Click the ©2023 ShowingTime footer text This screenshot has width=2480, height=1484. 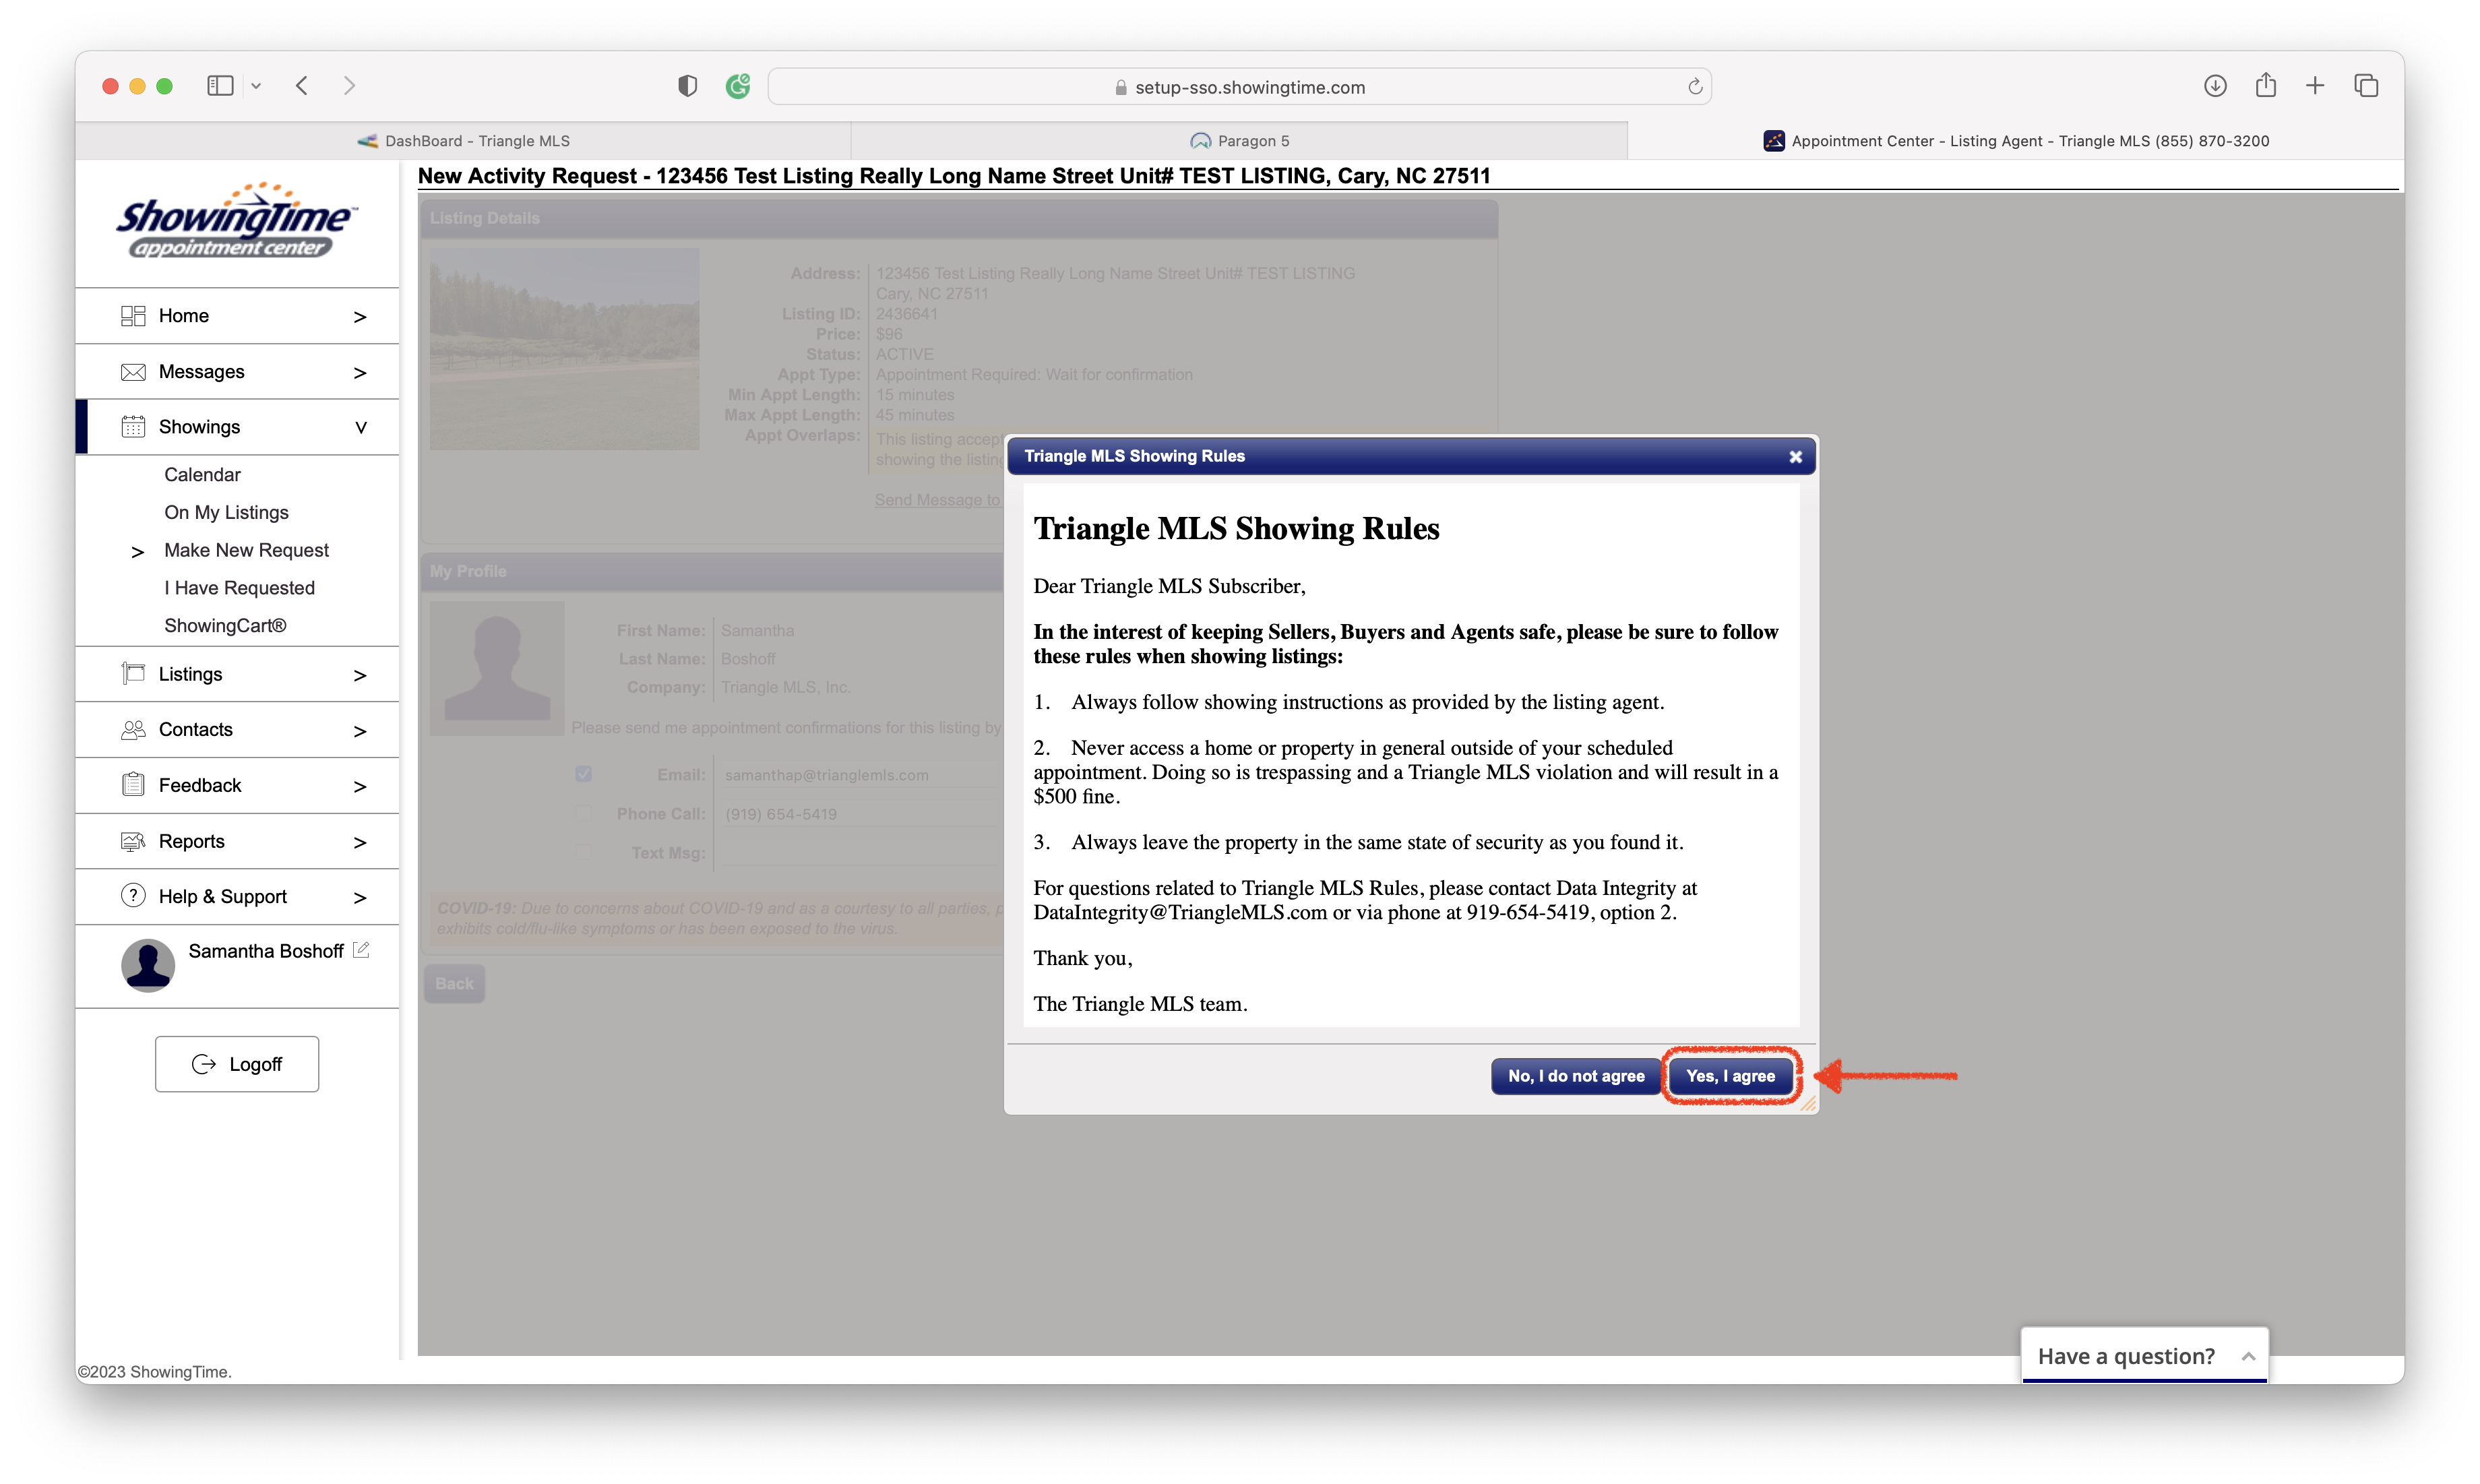click(155, 1372)
